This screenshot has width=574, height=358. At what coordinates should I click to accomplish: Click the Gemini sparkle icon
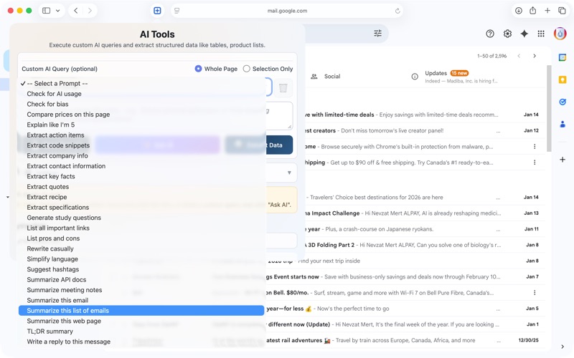tap(524, 34)
